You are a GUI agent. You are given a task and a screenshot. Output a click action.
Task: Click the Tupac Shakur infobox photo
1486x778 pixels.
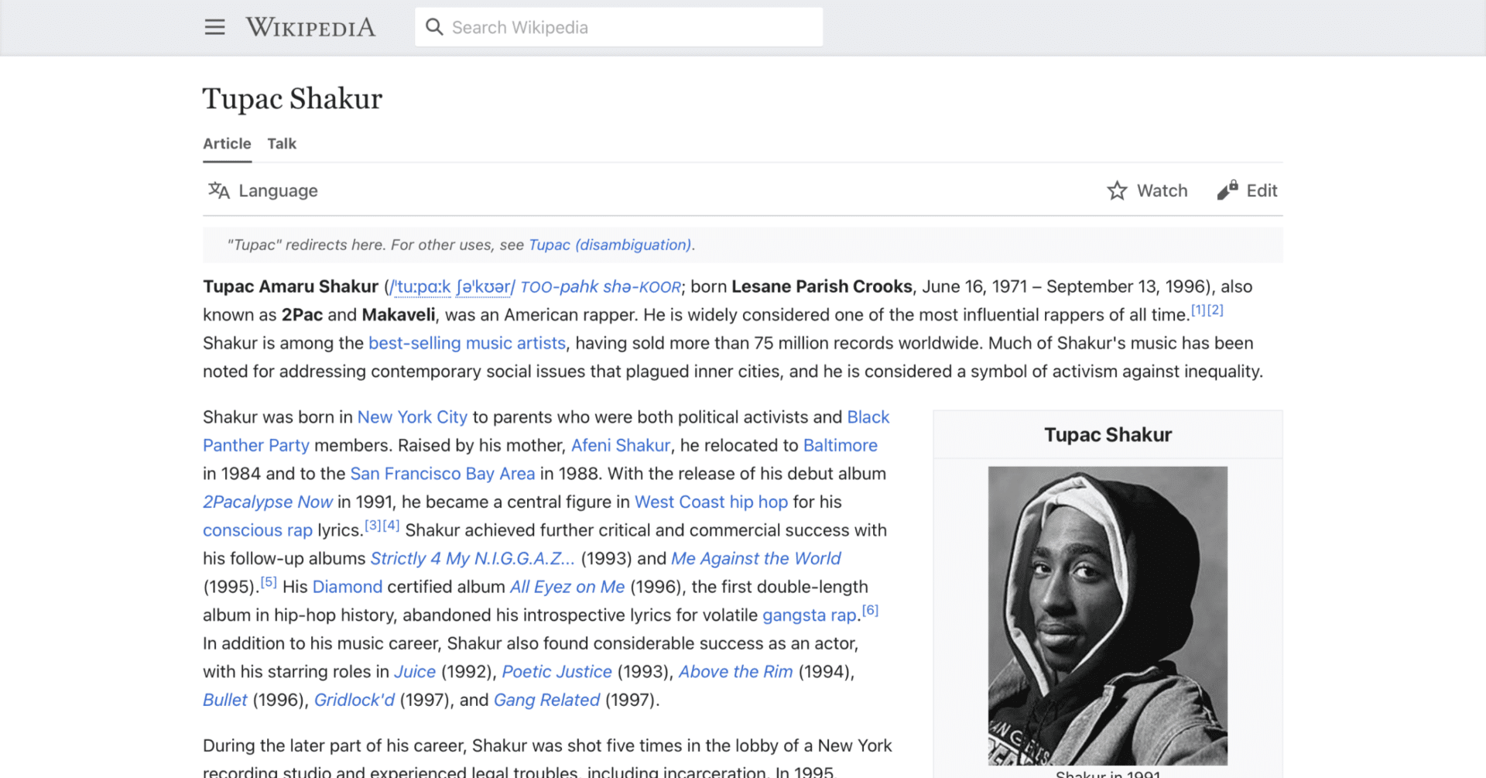1107,614
